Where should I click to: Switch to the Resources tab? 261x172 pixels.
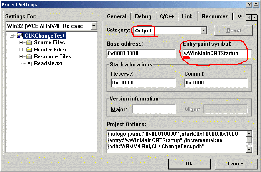click(215, 16)
